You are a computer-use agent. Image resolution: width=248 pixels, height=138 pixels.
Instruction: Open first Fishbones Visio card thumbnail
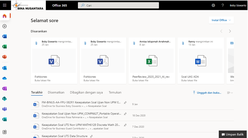(x=54, y=61)
